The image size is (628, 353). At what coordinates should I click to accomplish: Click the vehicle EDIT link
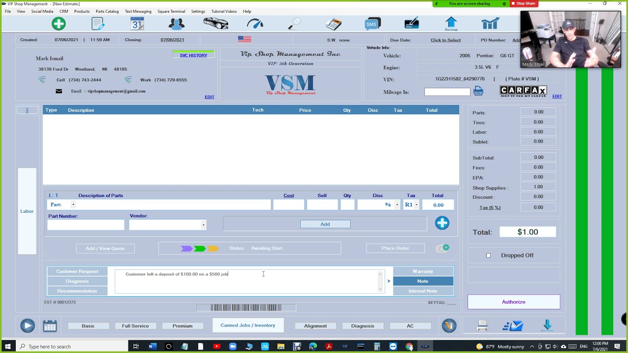point(557,97)
